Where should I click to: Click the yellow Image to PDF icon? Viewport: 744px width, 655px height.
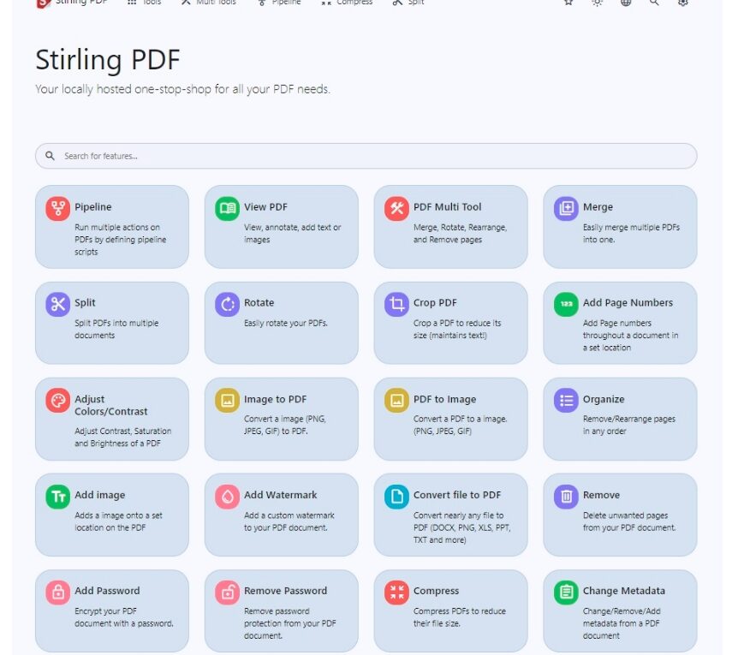(x=227, y=400)
